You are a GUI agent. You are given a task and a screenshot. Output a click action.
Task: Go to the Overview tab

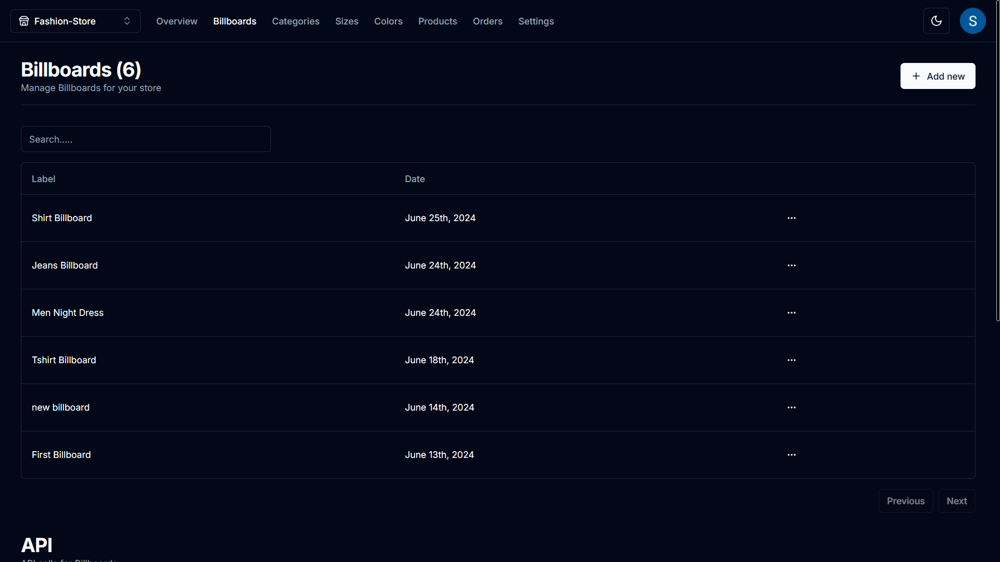pyautogui.click(x=177, y=21)
